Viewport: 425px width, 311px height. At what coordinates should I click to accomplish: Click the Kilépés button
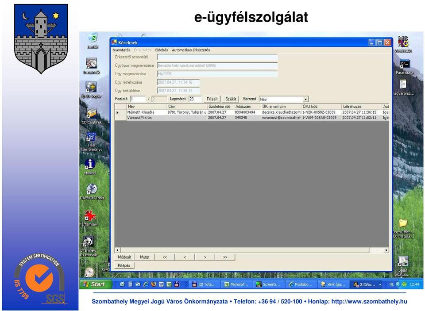pos(124,265)
